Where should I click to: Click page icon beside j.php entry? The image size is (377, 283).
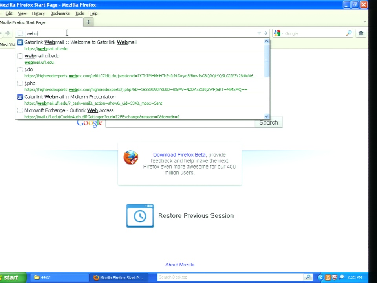20,83
